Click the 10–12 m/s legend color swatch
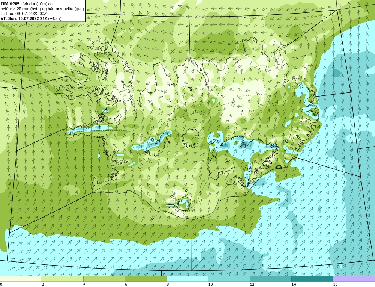Screen dimensions: 375x287 tap(229, 279)
